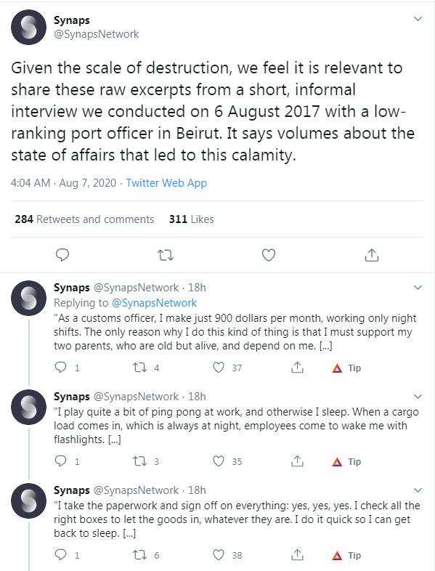The height and width of the screenshot is (571, 435).
Task: Like the main Synaps tweet
Action: 269,255
